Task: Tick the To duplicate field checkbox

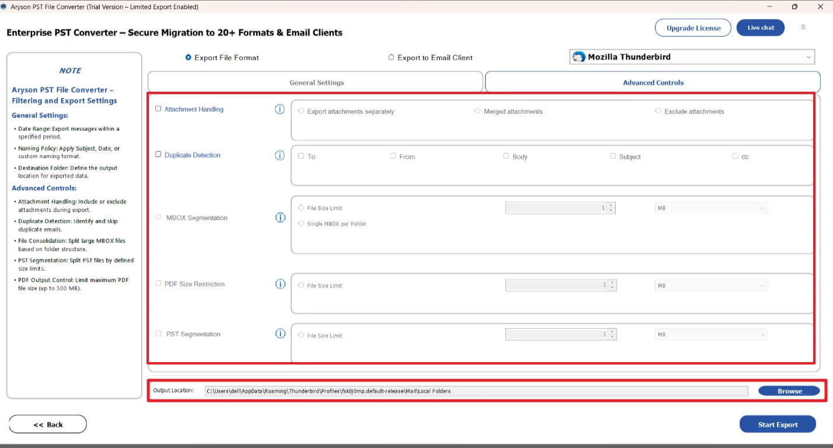Action: pos(301,156)
